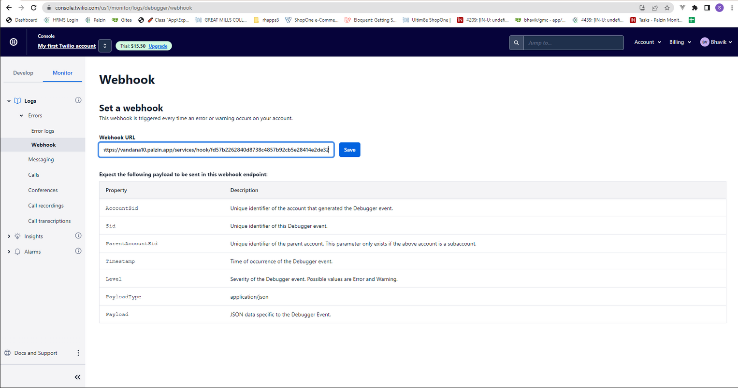738x388 pixels.
Task: Expand the Insights section
Action: coord(9,236)
